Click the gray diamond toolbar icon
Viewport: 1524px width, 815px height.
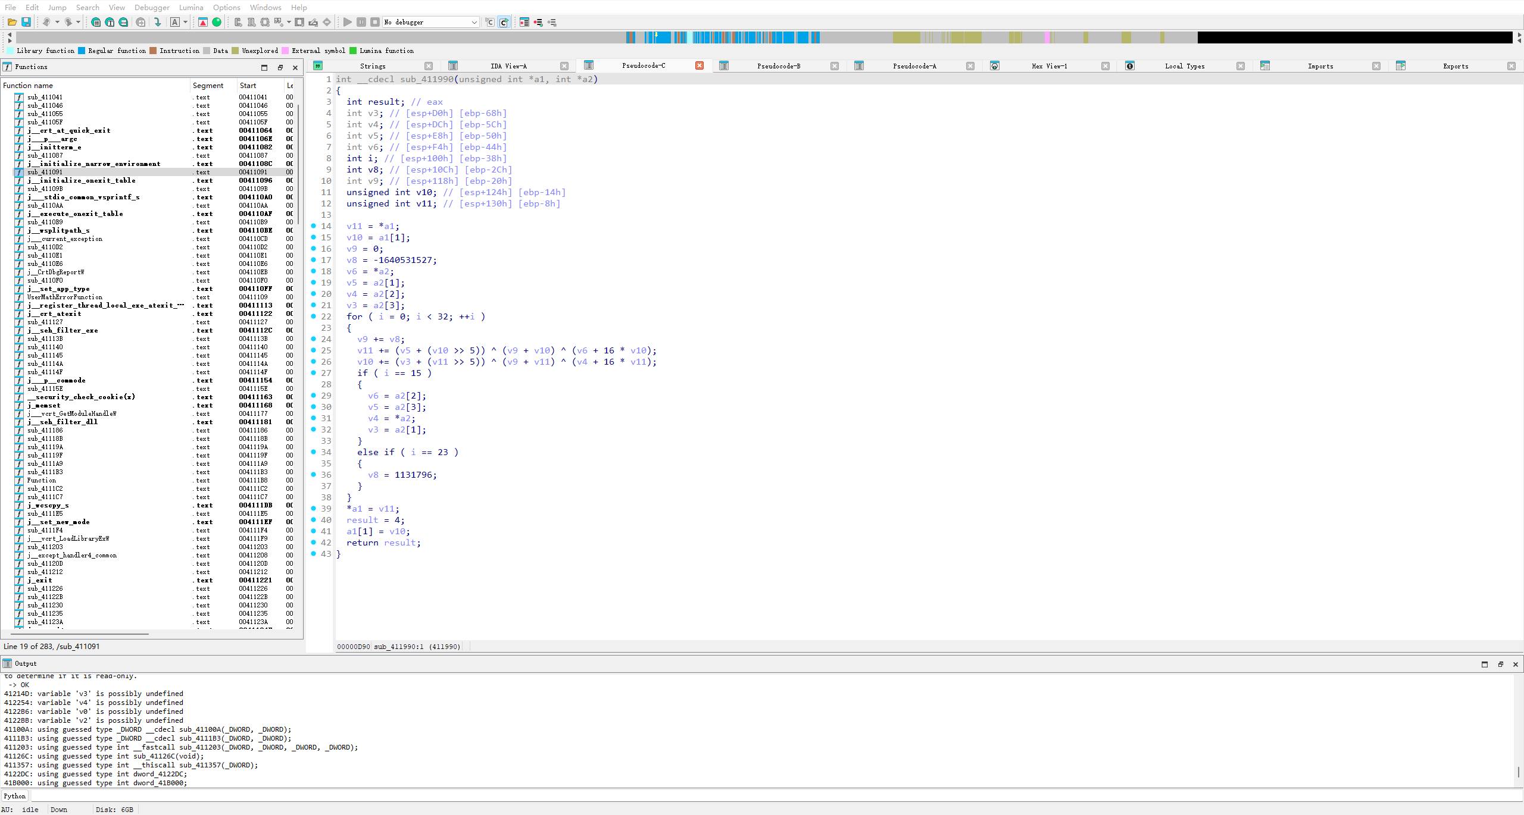[x=327, y=22]
